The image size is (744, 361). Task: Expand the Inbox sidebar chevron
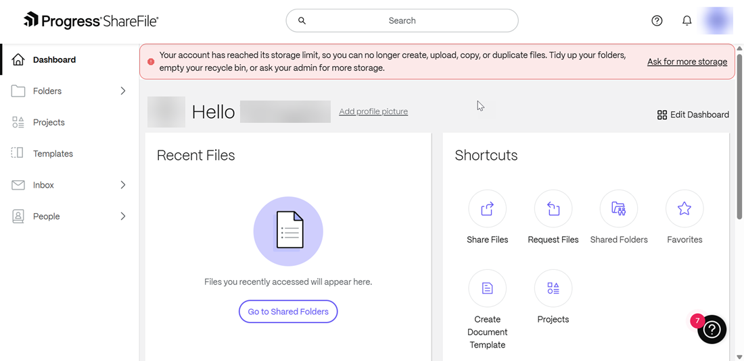tap(122, 185)
